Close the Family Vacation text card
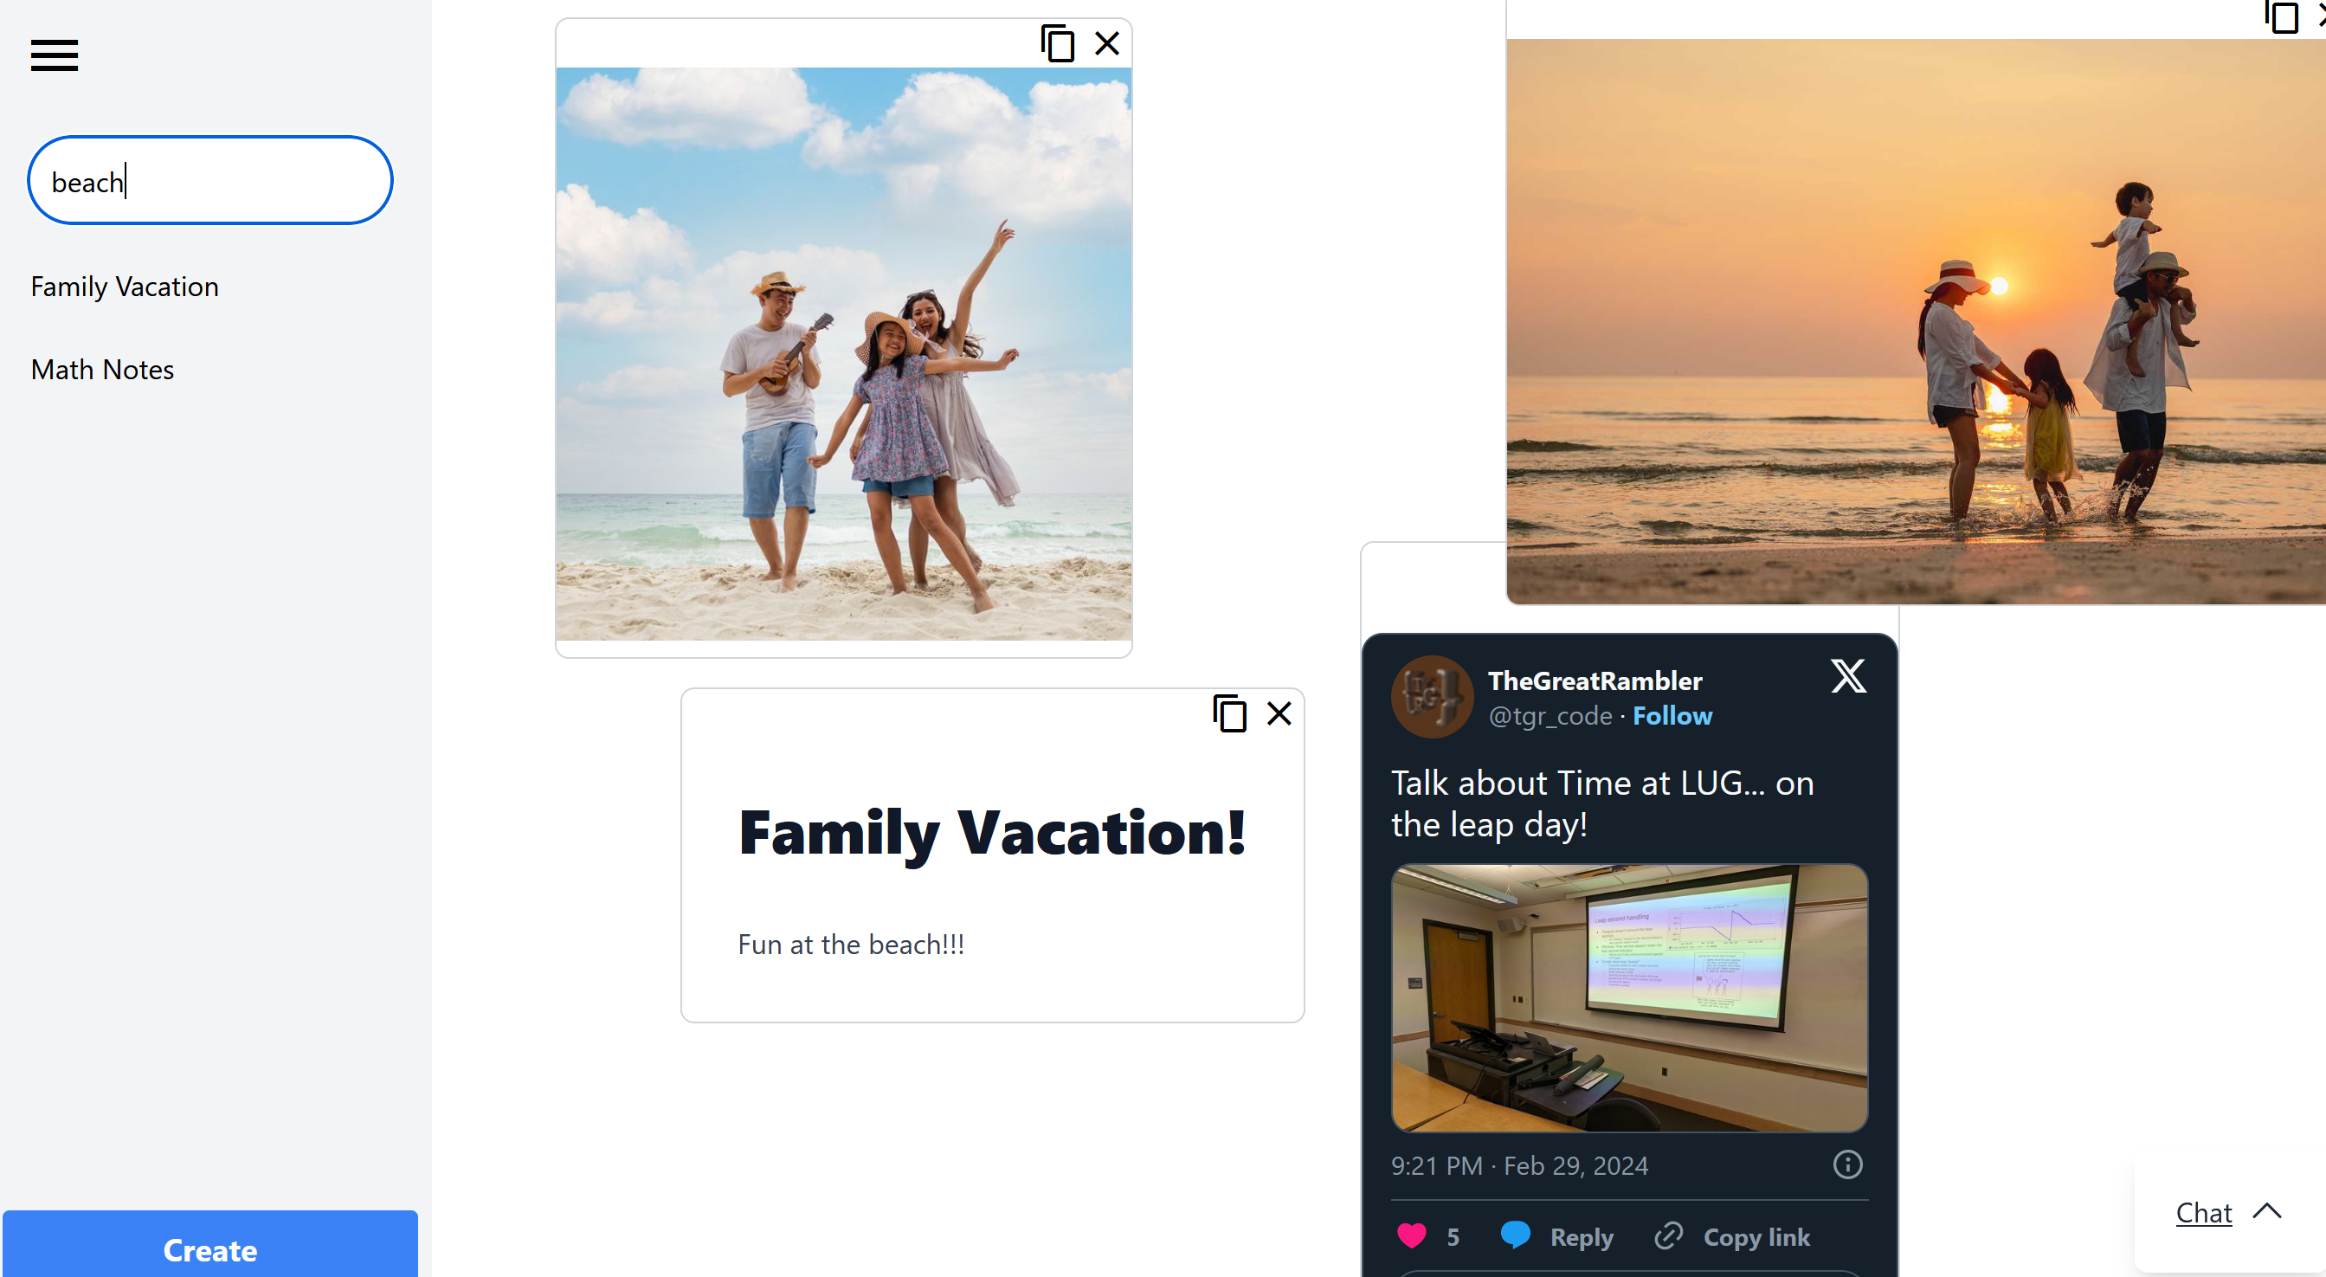The width and height of the screenshot is (2326, 1277). pyautogui.click(x=1279, y=713)
